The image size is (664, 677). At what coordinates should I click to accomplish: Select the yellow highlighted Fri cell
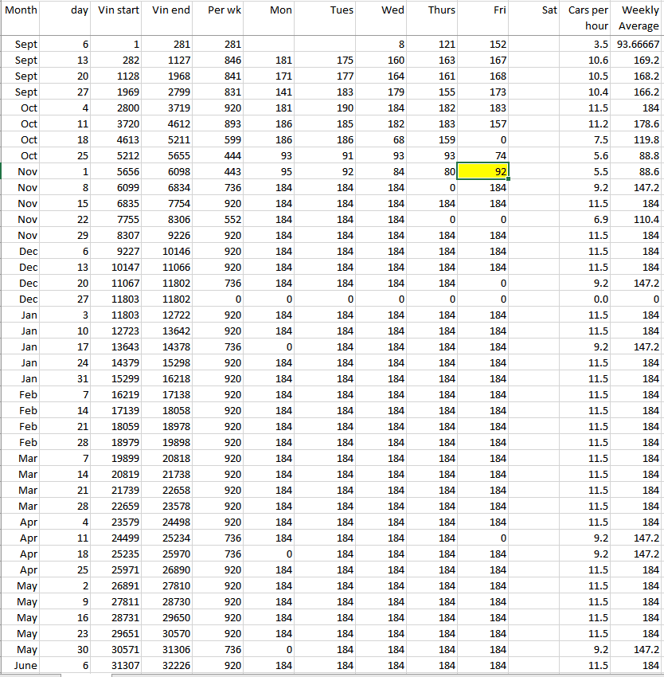pyautogui.click(x=483, y=171)
